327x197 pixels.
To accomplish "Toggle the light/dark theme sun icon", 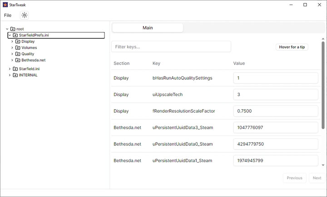I will 25,15.
